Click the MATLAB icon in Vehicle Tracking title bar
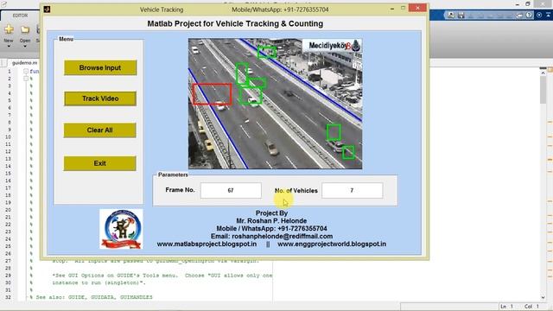 (x=47, y=10)
